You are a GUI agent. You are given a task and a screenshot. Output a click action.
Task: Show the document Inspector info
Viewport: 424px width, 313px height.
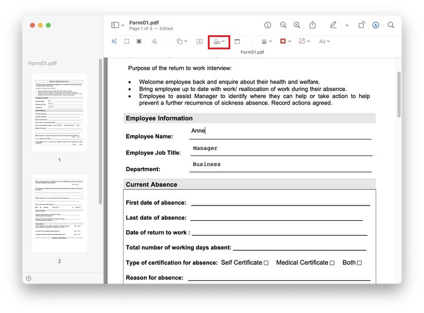tap(267, 25)
